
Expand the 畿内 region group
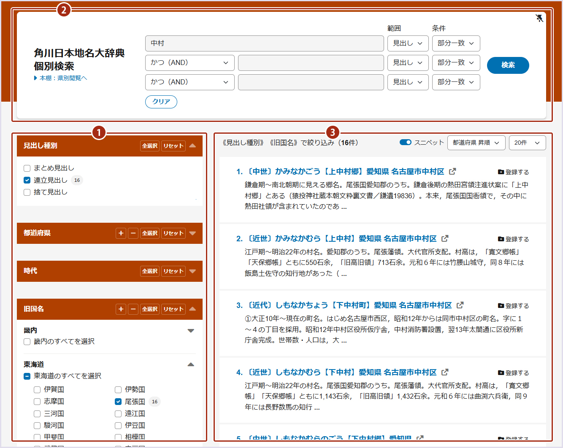click(x=191, y=331)
